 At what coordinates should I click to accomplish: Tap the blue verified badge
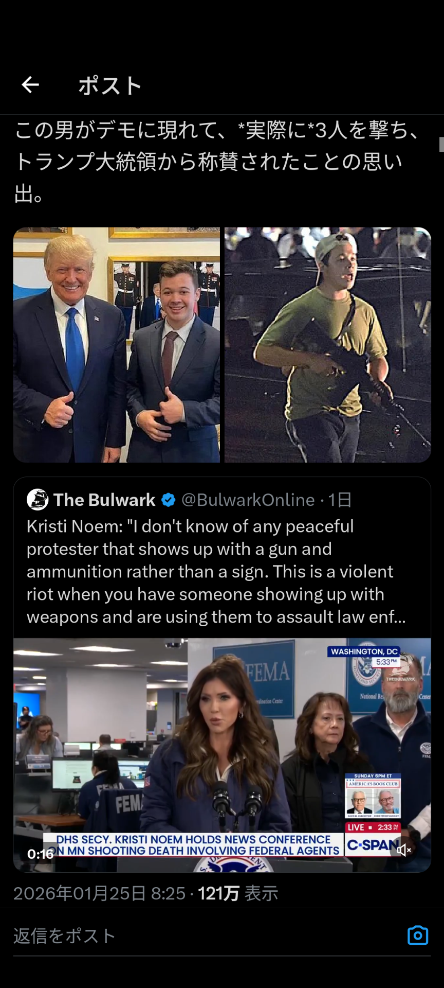(168, 500)
